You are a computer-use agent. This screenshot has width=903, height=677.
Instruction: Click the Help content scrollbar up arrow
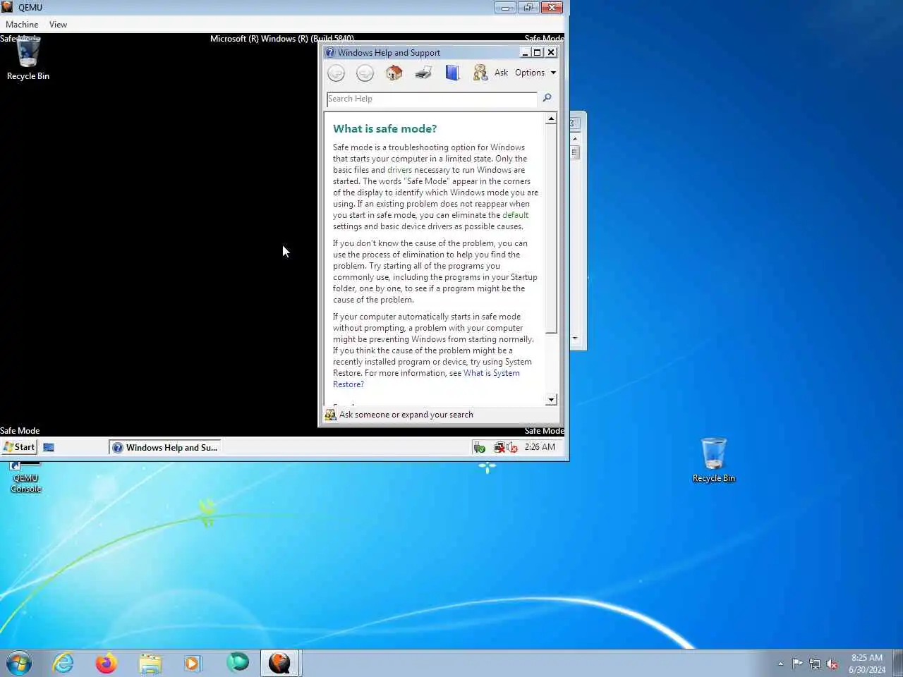[551, 118]
